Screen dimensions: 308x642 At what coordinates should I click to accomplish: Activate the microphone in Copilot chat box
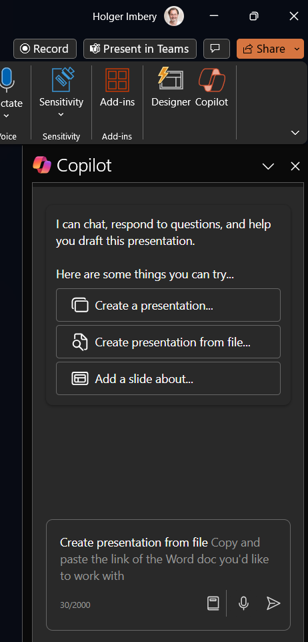[244, 603]
